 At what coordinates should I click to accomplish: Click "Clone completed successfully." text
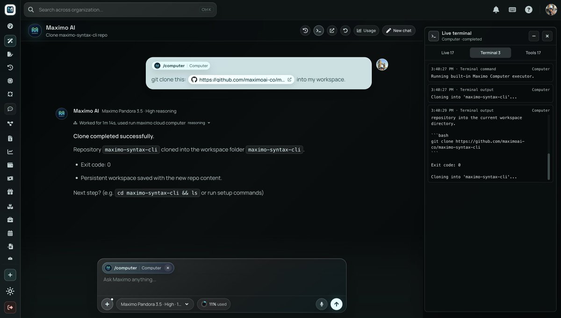[x=114, y=136]
